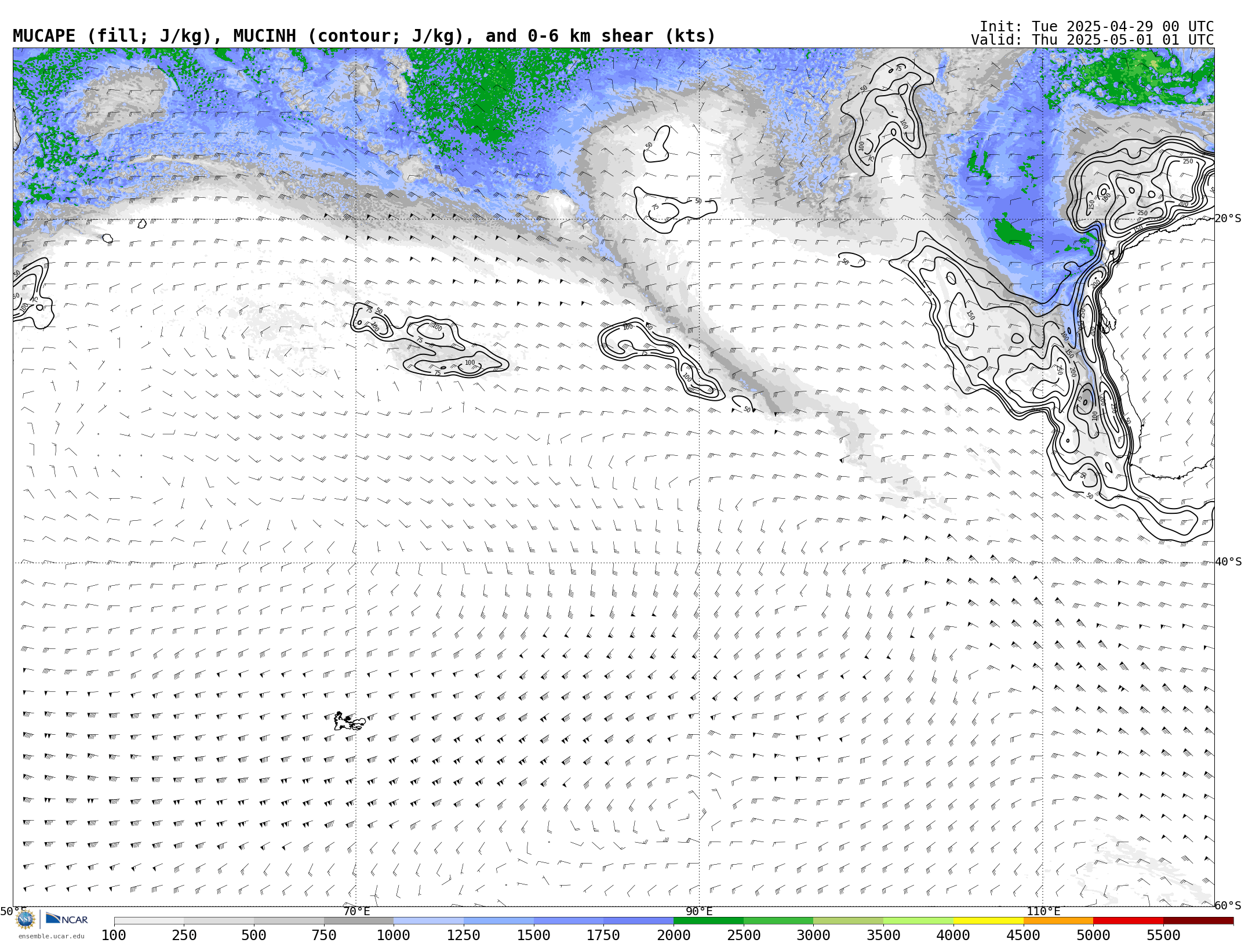Click the colorbar tick label 1000
Image resolution: width=1252 pixels, height=943 pixels.
394,935
